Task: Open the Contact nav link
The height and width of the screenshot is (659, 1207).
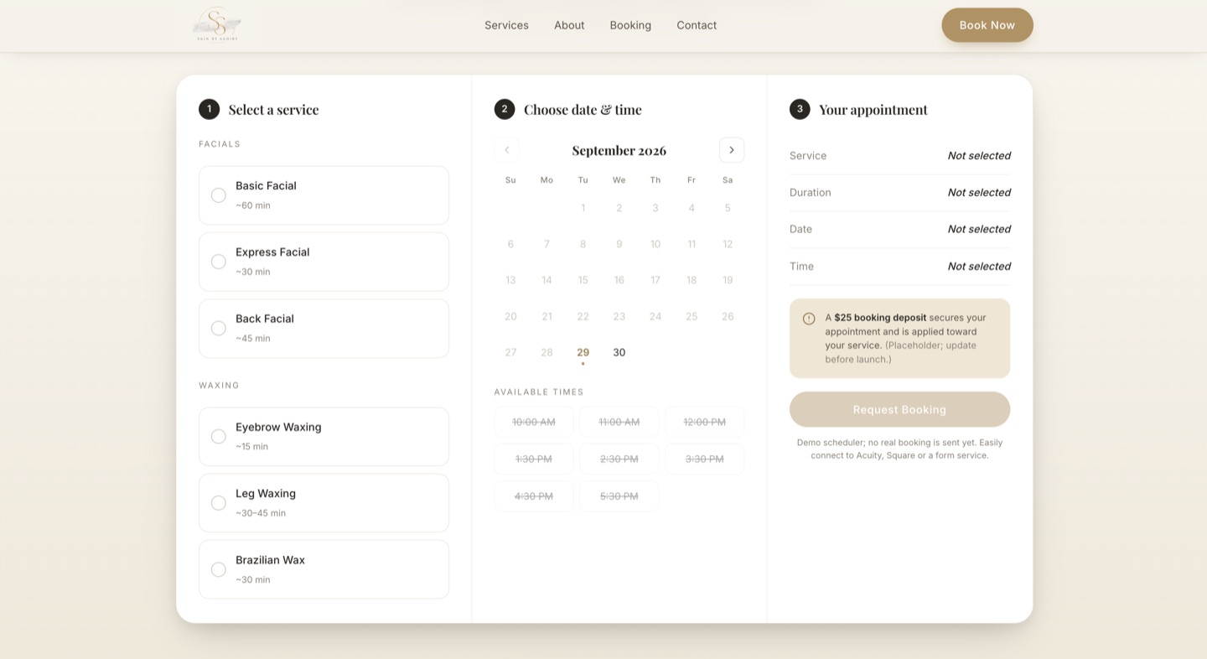Action: tap(697, 25)
